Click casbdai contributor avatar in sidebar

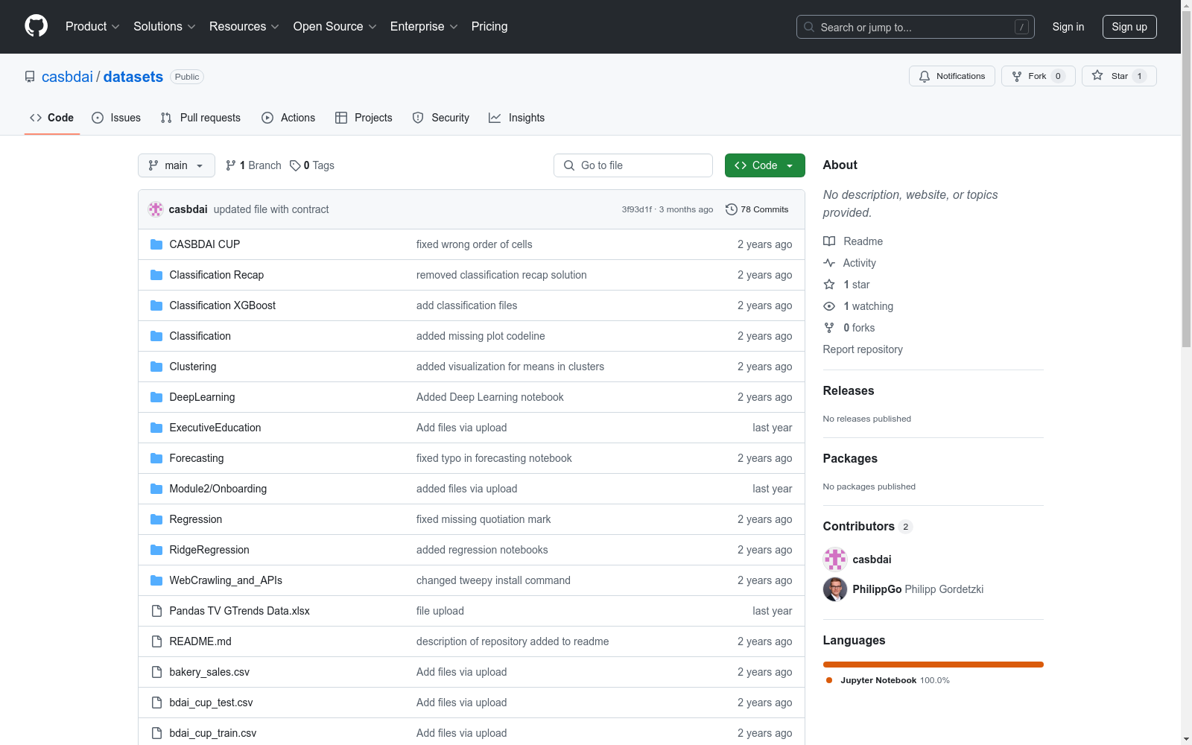pos(835,559)
